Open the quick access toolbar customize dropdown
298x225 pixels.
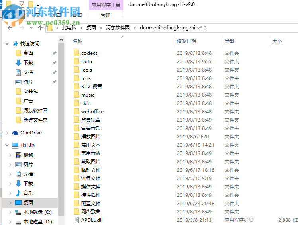[x=38, y=4]
